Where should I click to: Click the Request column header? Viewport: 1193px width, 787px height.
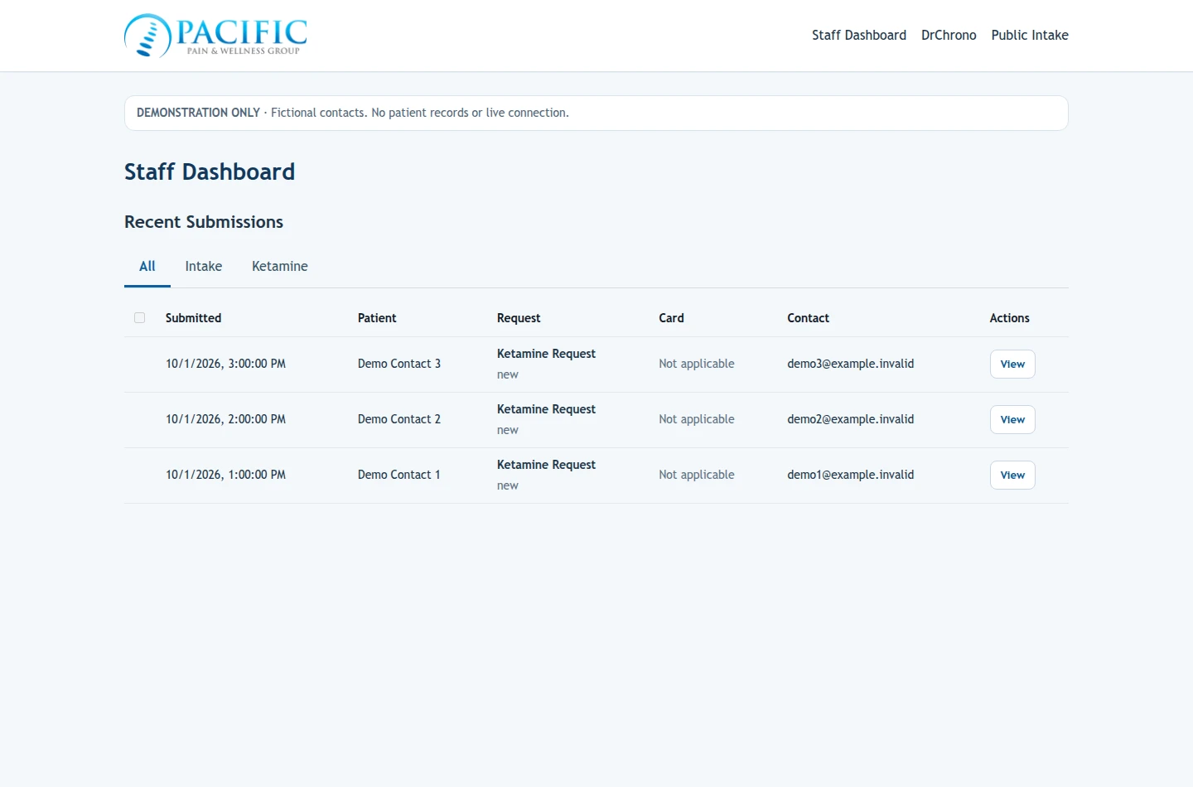coord(519,318)
